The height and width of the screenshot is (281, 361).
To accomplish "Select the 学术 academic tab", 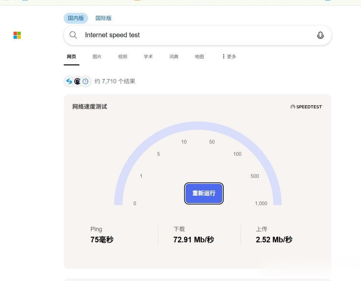I will coord(148,57).
